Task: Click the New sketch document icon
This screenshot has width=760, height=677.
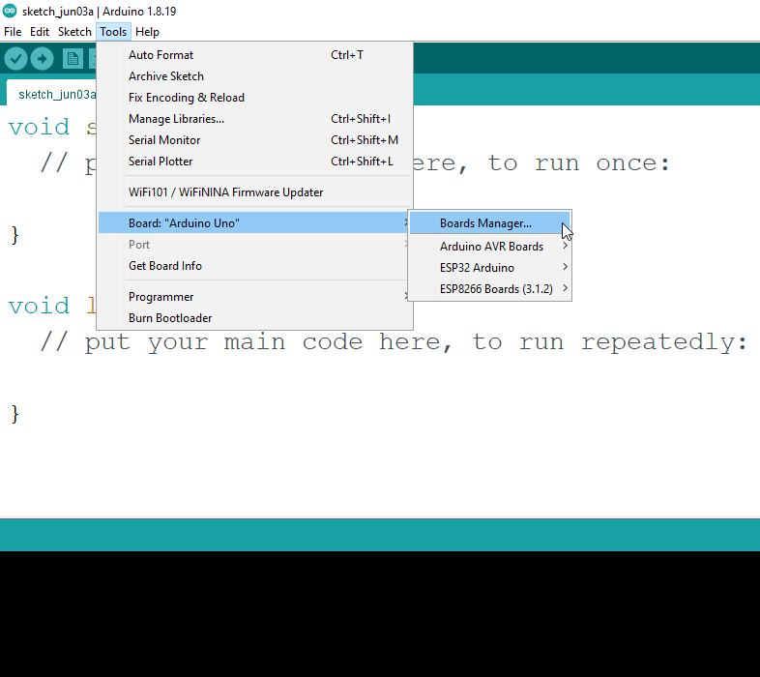Action: click(x=73, y=59)
